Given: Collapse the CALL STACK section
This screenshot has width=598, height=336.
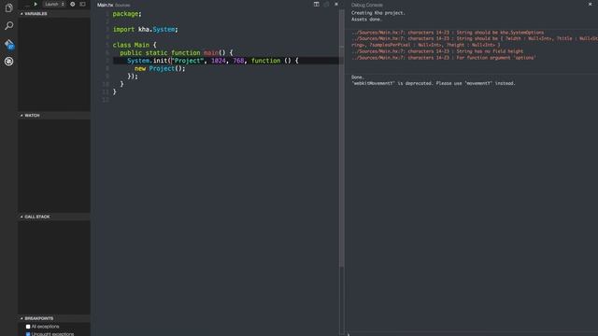Looking at the screenshot, I should click(x=54, y=217).
